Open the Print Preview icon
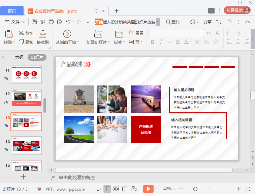This screenshot has width=255, height=194. (x=60, y=22)
